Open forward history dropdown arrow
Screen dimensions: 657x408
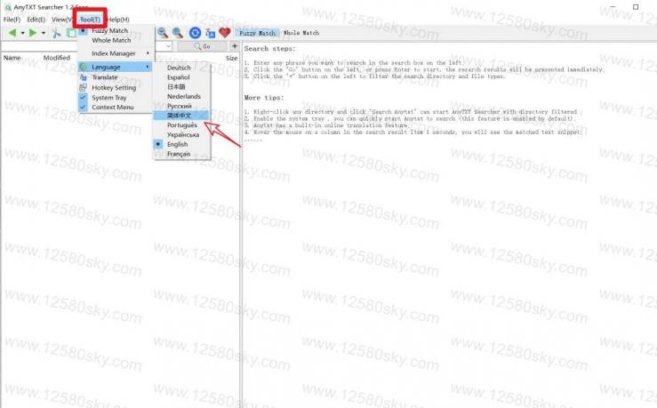pyautogui.click(x=44, y=33)
